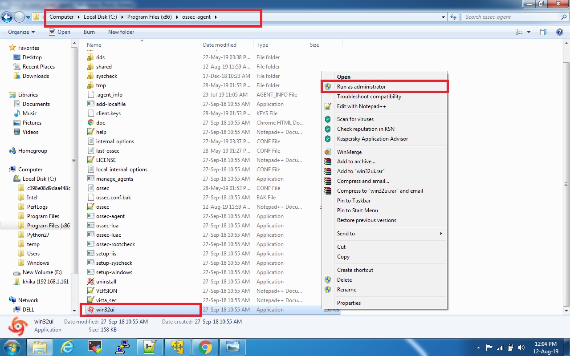Click the rids folder icon
The image size is (570, 356).
point(91,57)
